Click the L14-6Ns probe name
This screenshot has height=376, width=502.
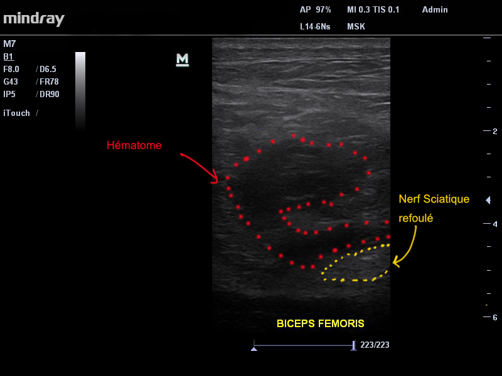(316, 27)
